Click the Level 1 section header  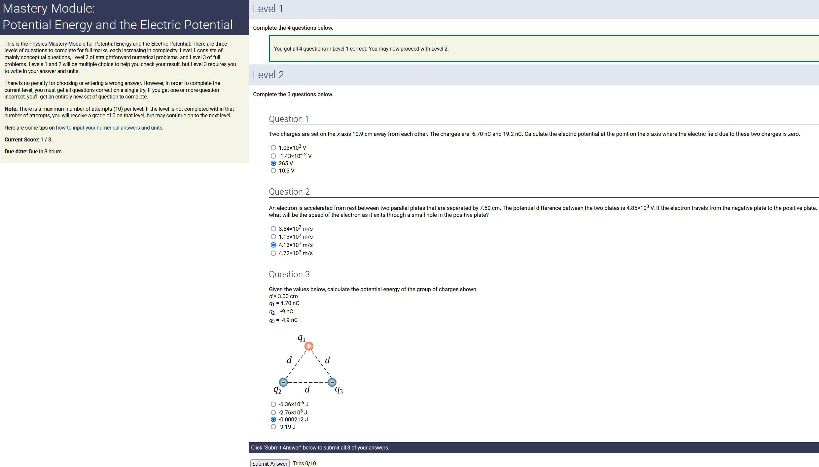pos(267,9)
